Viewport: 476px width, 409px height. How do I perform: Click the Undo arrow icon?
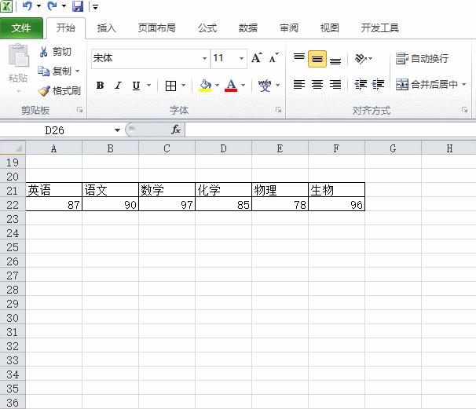(27, 7)
